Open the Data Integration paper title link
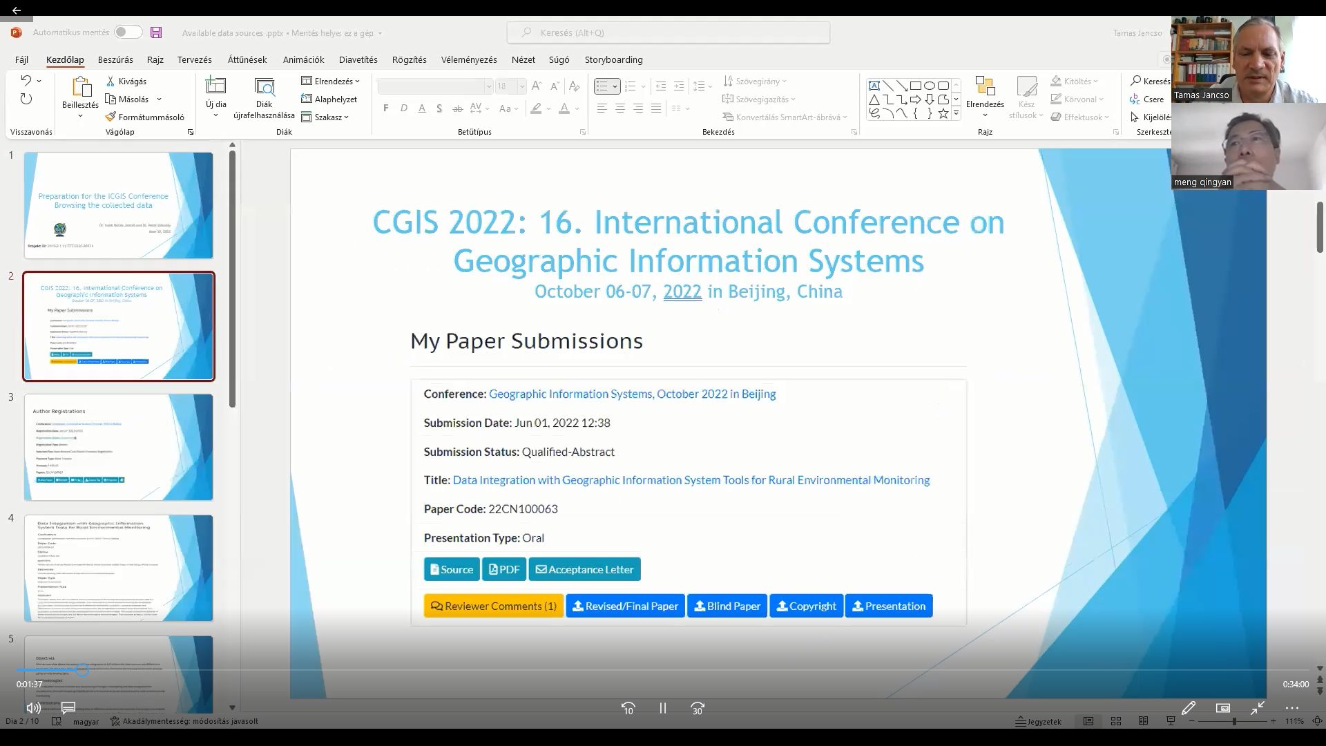The width and height of the screenshot is (1326, 746). click(691, 480)
